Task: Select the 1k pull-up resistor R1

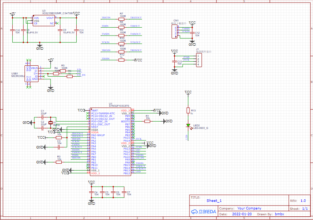Action: click(x=147, y=121)
